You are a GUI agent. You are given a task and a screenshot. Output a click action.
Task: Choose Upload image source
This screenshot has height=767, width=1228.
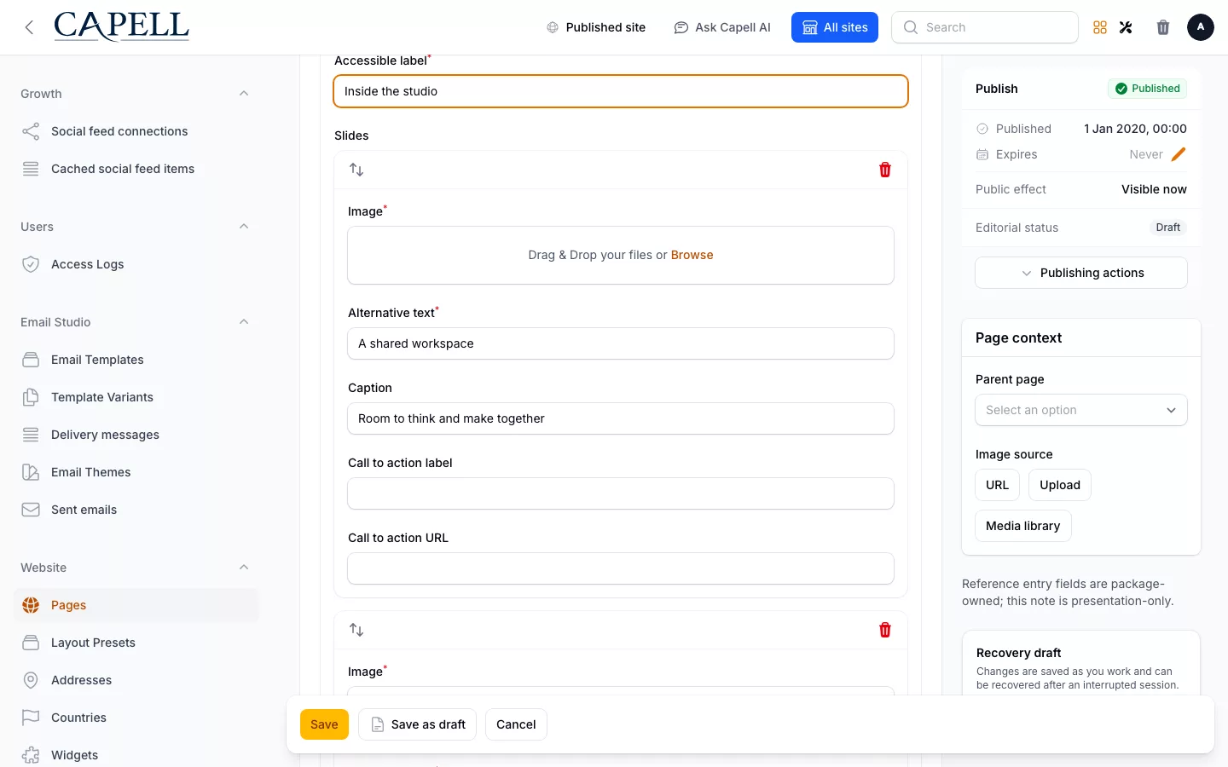(x=1060, y=485)
